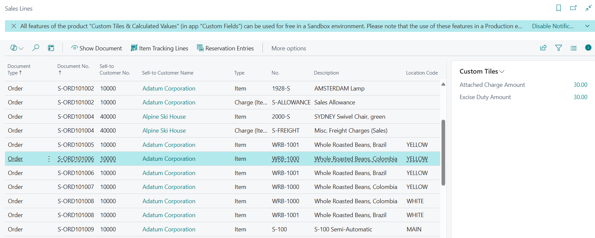Toggle the filter pane funnel icon
Image resolution: width=595 pixels, height=238 pixels.
pos(558,48)
